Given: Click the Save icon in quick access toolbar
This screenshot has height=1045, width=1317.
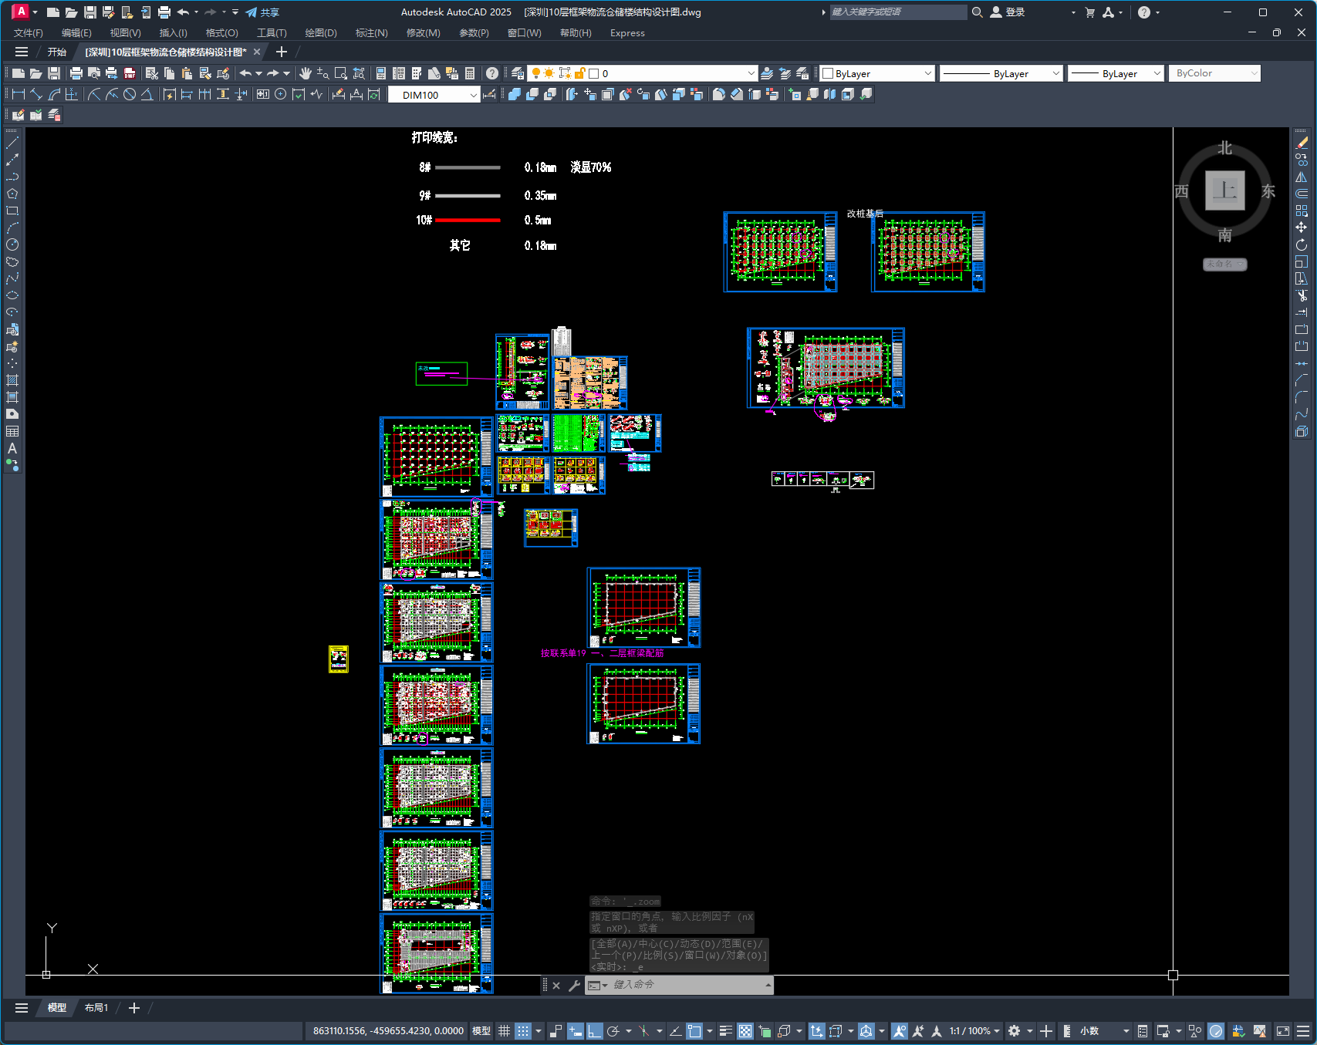Looking at the screenshot, I should 89,12.
